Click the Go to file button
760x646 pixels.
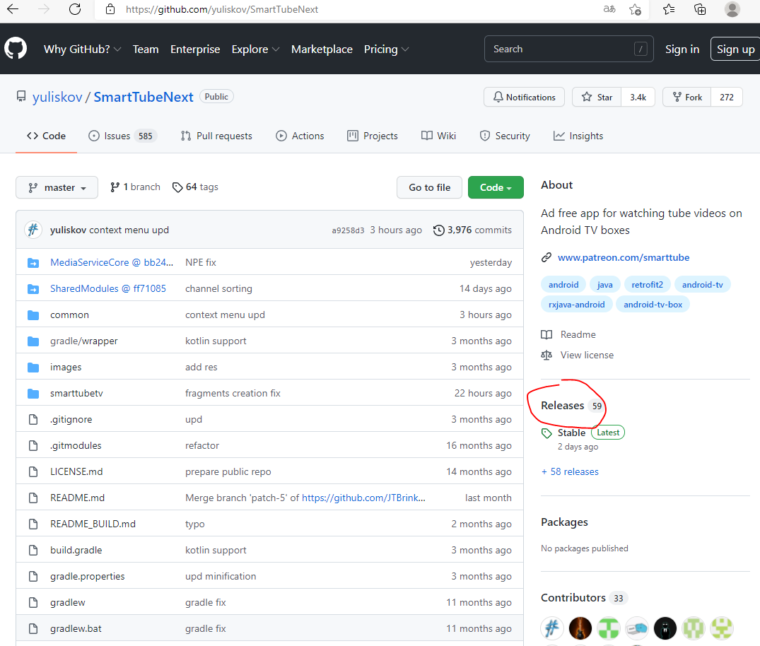tap(429, 187)
